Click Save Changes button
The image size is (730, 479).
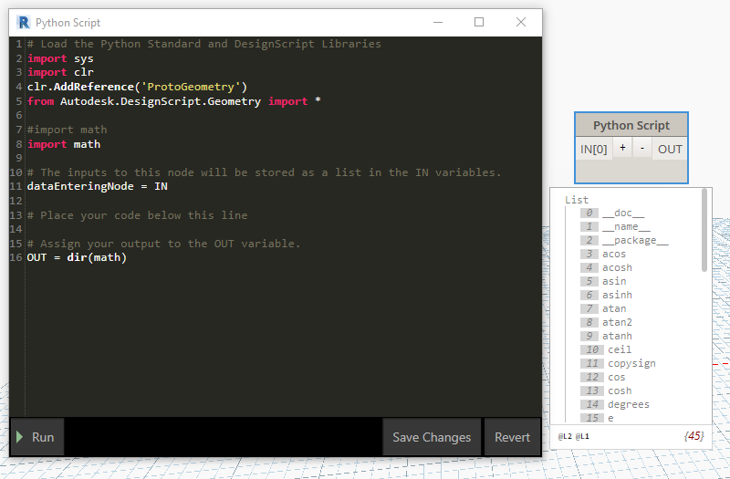(x=431, y=437)
